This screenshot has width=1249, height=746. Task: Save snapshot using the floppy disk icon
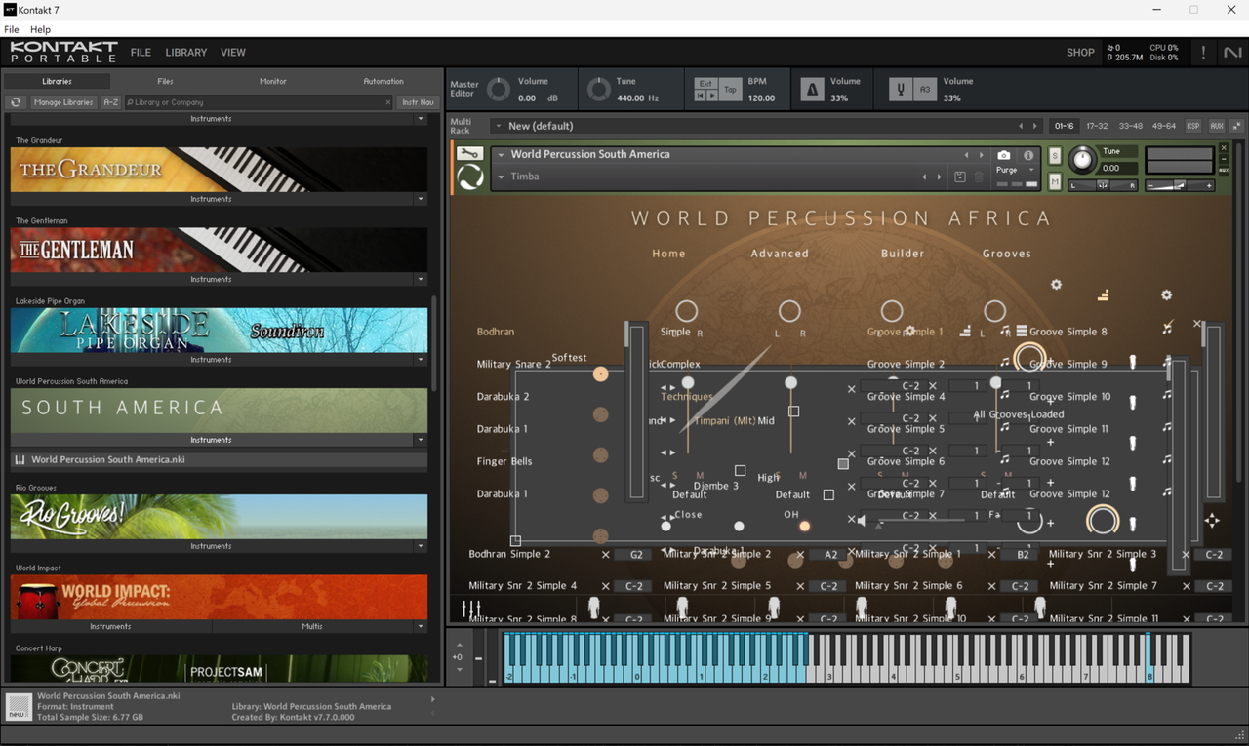(x=960, y=177)
